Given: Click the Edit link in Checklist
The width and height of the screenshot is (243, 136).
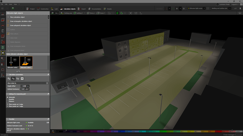Looking at the screenshot, I should [48, 123].
